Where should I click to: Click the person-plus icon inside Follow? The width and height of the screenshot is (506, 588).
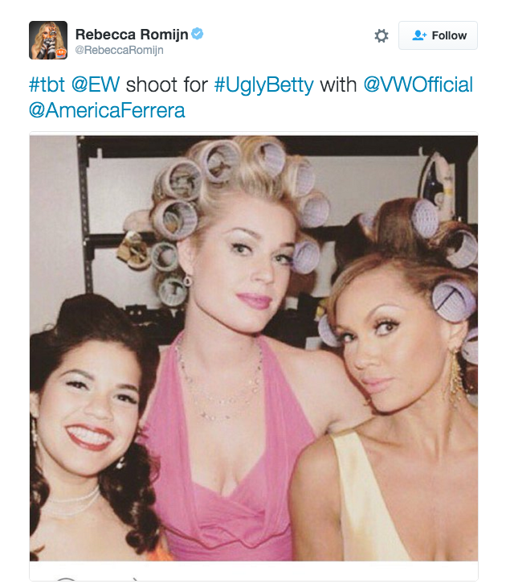point(419,35)
